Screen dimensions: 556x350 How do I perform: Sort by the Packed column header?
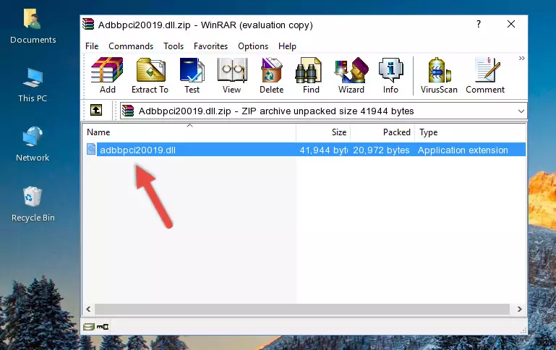pos(382,132)
